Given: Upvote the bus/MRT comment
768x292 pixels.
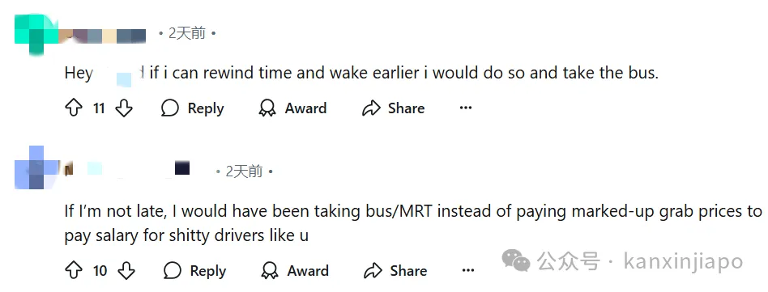Looking at the screenshot, I should tap(74, 270).
